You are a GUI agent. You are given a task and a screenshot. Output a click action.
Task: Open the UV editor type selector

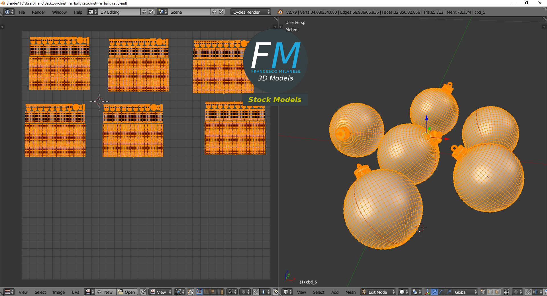coord(9,292)
